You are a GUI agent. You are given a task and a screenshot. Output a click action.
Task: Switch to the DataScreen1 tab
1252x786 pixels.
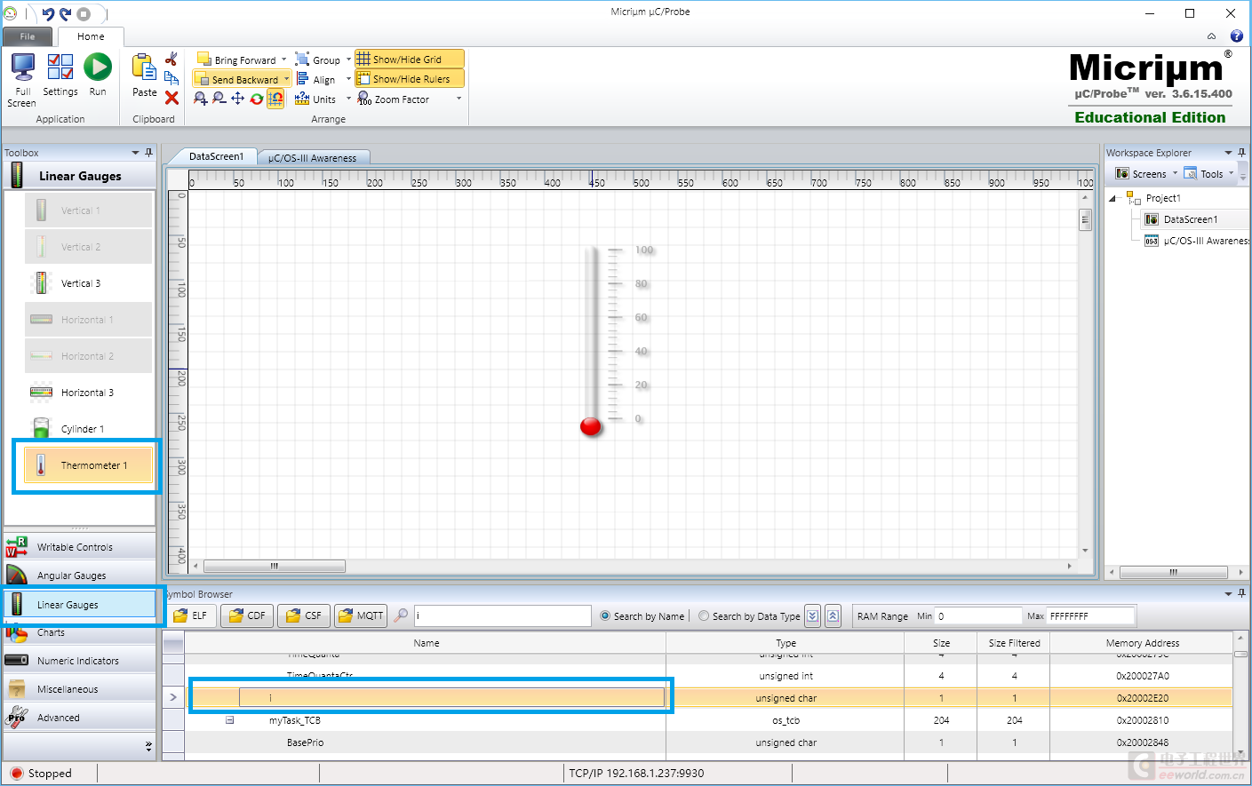[216, 156]
